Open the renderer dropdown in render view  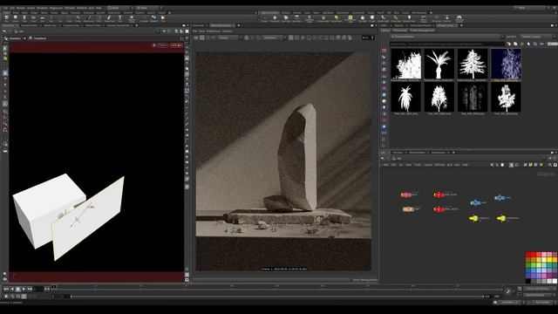230,38
